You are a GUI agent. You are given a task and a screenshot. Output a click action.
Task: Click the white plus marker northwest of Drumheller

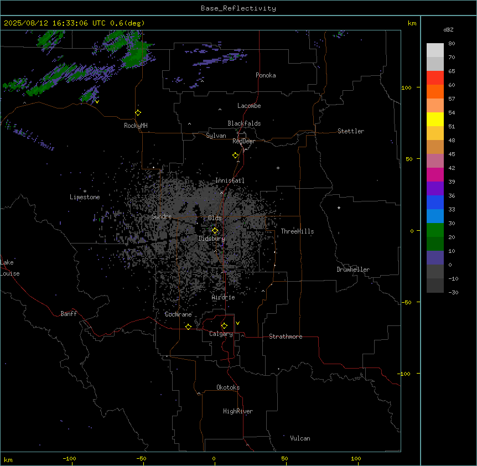click(x=339, y=208)
